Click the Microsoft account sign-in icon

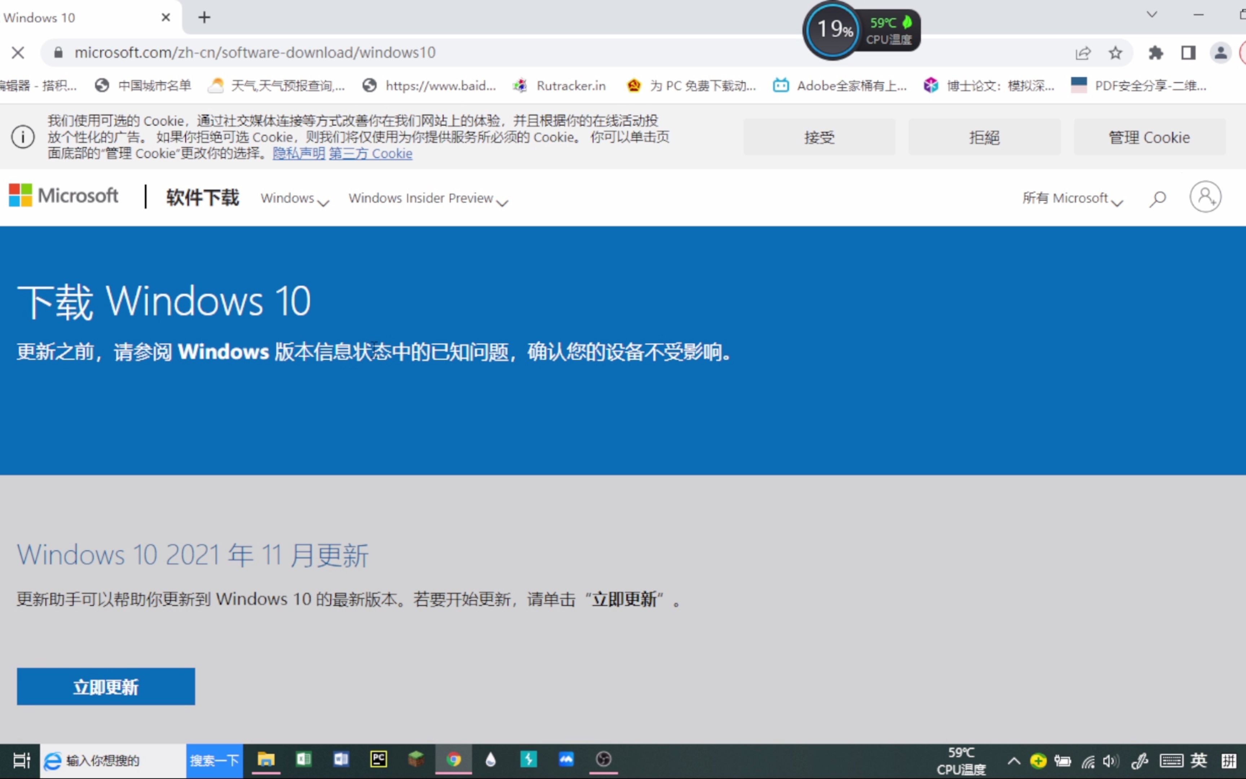1205,197
